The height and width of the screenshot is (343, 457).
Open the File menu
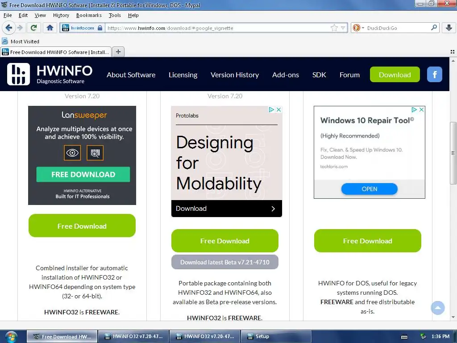click(x=8, y=15)
